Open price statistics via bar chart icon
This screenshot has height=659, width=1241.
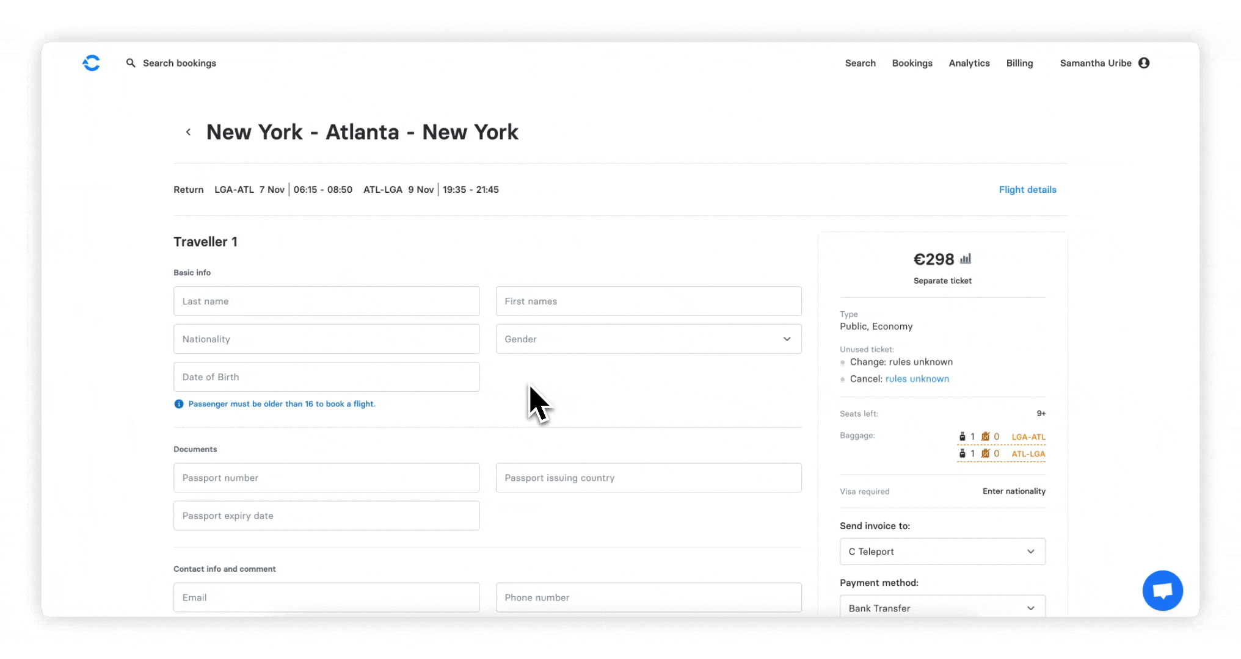coord(966,259)
